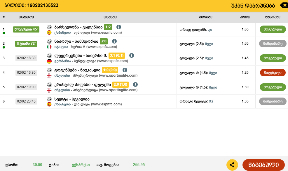Viewport: 288px width, 171px height.
Task: Click date 02/02 18:30
Action: (26, 58)
